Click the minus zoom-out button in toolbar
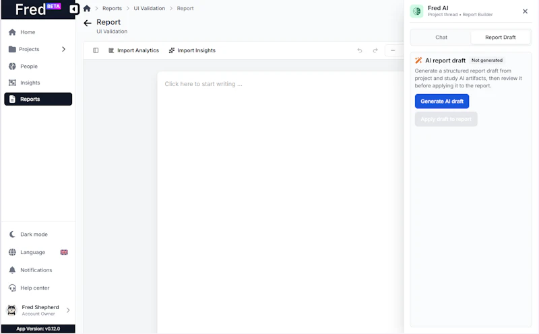The width and height of the screenshot is (539, 334). pyautogui.click(x=393, y=50)
